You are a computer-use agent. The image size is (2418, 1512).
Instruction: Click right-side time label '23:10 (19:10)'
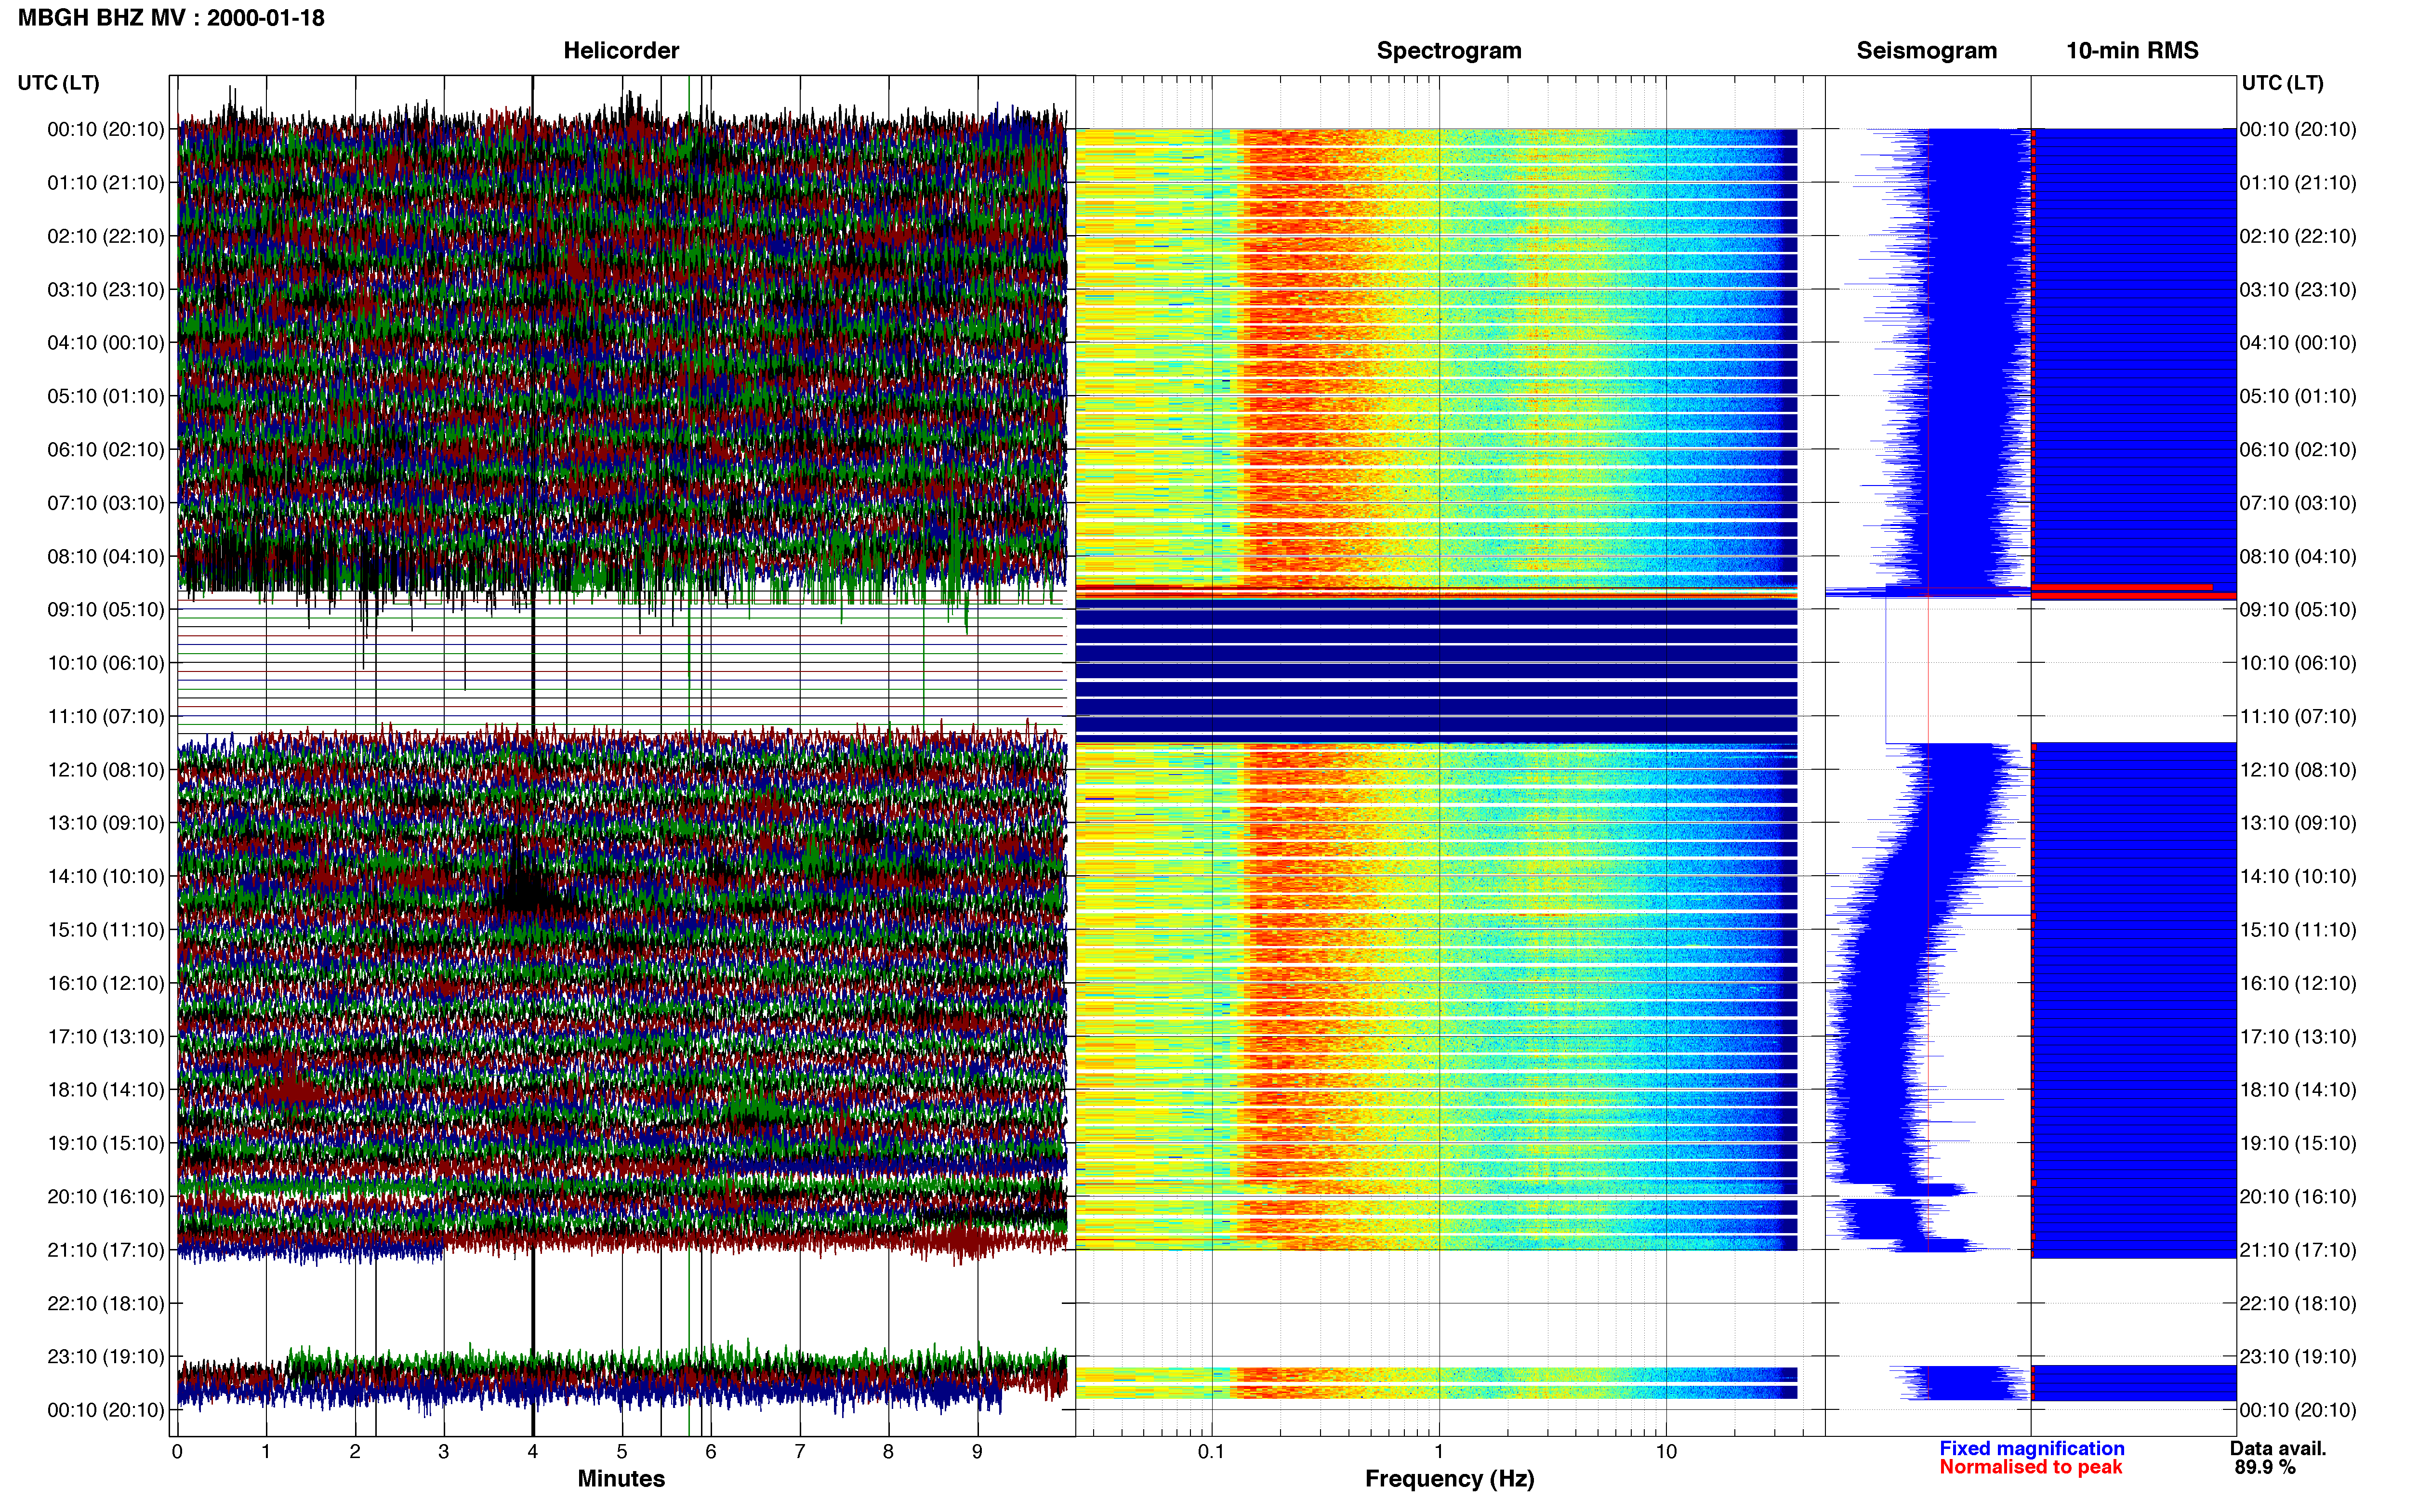point(2298,1357)
